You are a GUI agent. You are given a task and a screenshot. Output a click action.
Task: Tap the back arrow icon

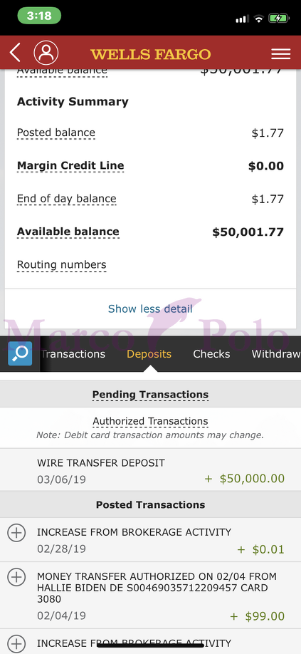click(15, 53)
